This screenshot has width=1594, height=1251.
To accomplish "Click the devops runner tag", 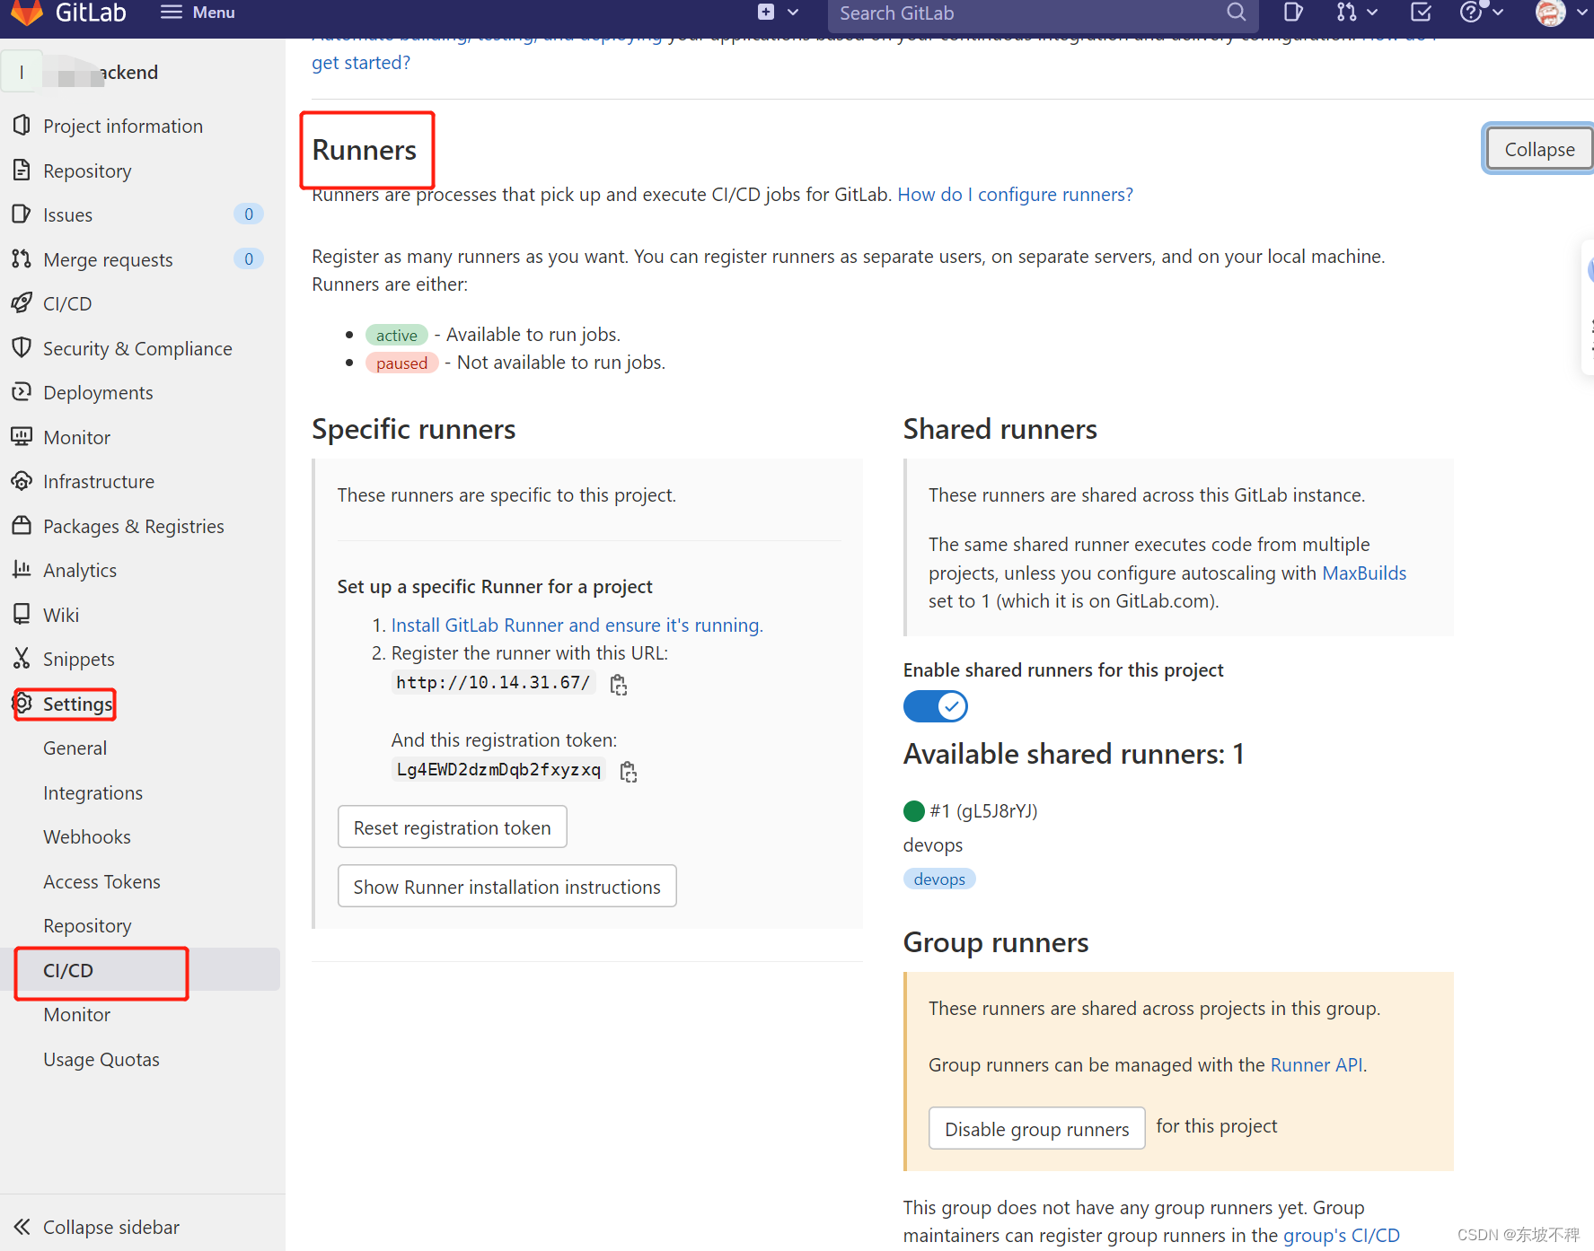I will (x=939, y=879).
